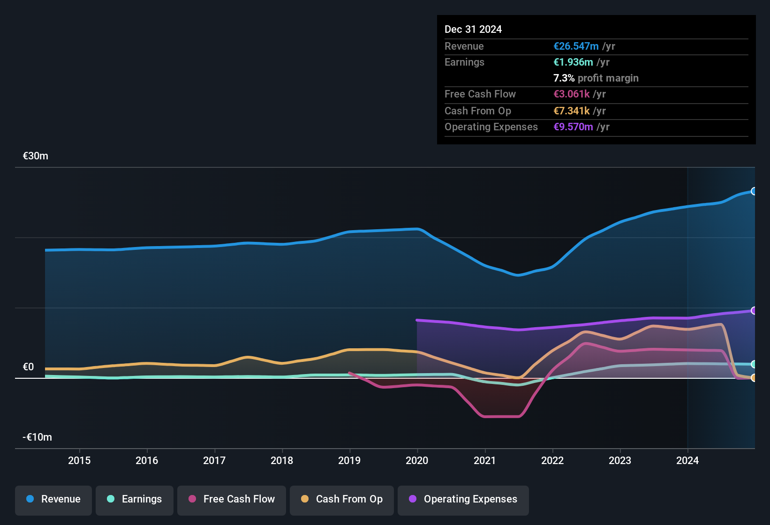Viewport: 770px width, 525px height.
Task: Click the Revenue value €26.547m link
Action: point(576,46)
